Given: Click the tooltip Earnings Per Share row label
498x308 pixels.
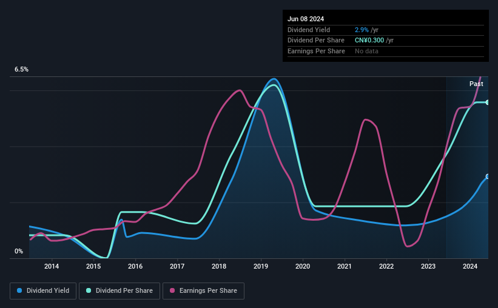Looking at the screenshot, I should coord(316,51).
